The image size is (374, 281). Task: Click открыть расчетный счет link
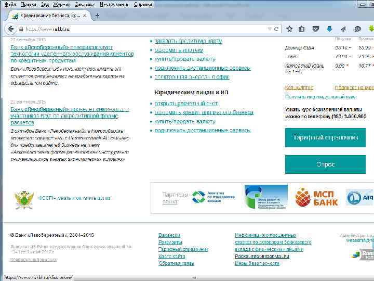click(186, 104)
